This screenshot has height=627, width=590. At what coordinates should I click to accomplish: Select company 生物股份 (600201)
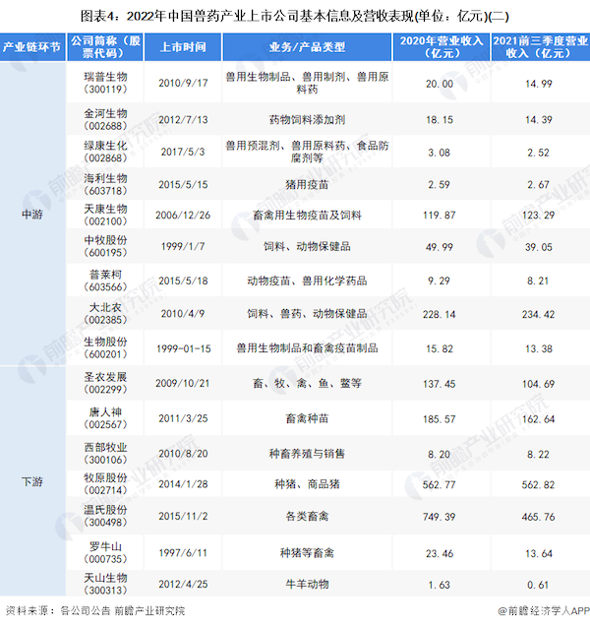(x=105, y=347)
